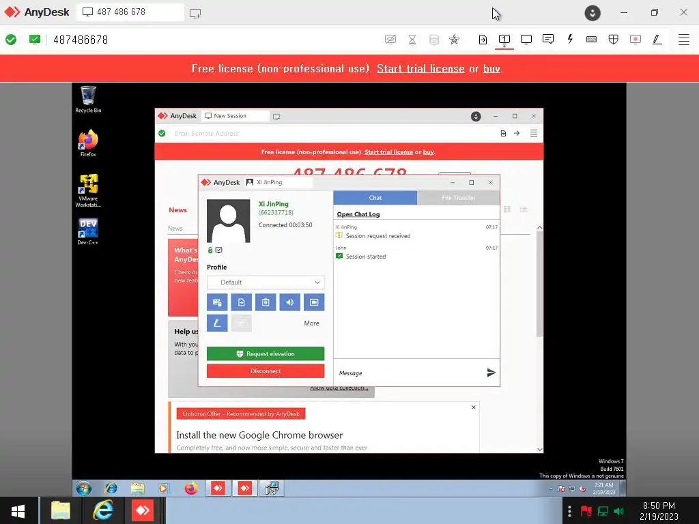Click Xi JinPing's profile avatar picture
Screen dimensions: 699x524
click(228, 221)
